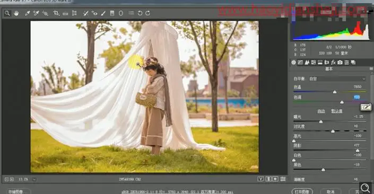Select the Hand tool

tap(16, 13)
